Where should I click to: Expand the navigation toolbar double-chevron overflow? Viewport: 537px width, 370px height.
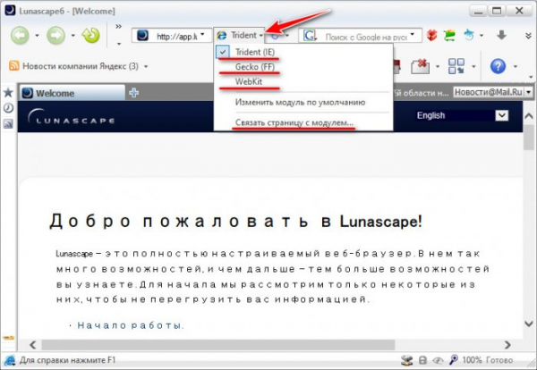pyautogui.click(x=118, y=27)
